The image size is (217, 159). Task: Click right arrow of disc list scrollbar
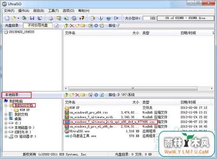[x=212, y=88]
